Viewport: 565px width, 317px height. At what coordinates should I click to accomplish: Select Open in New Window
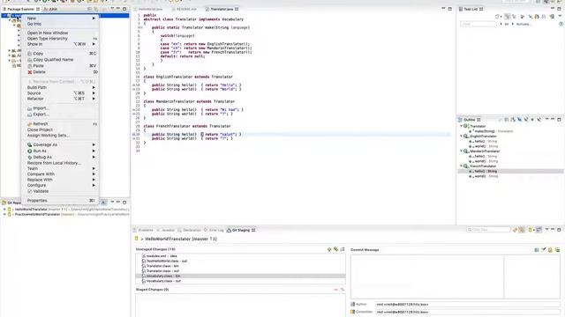pyautogui.click(x=60, y=33)
